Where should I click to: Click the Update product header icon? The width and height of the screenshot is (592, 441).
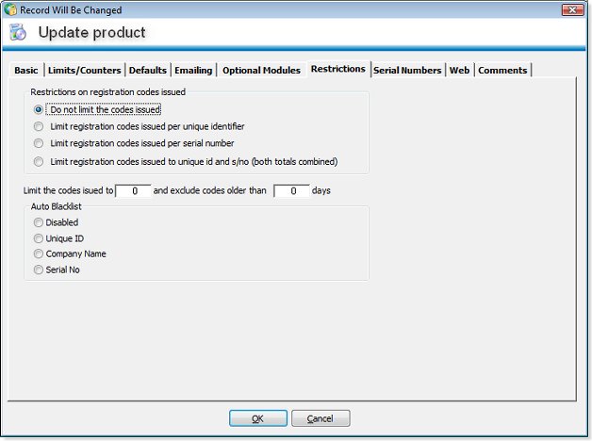point(17,33)
